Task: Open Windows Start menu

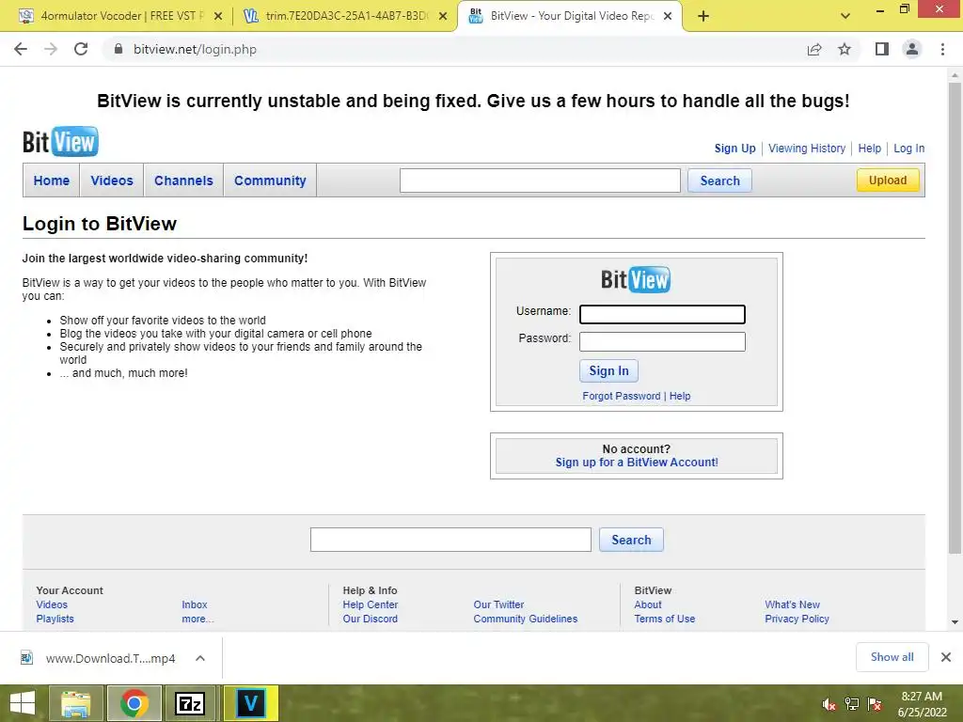Action: tap(23, 703)
